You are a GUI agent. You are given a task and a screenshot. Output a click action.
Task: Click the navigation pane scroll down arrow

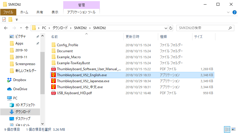click(43, 124)
